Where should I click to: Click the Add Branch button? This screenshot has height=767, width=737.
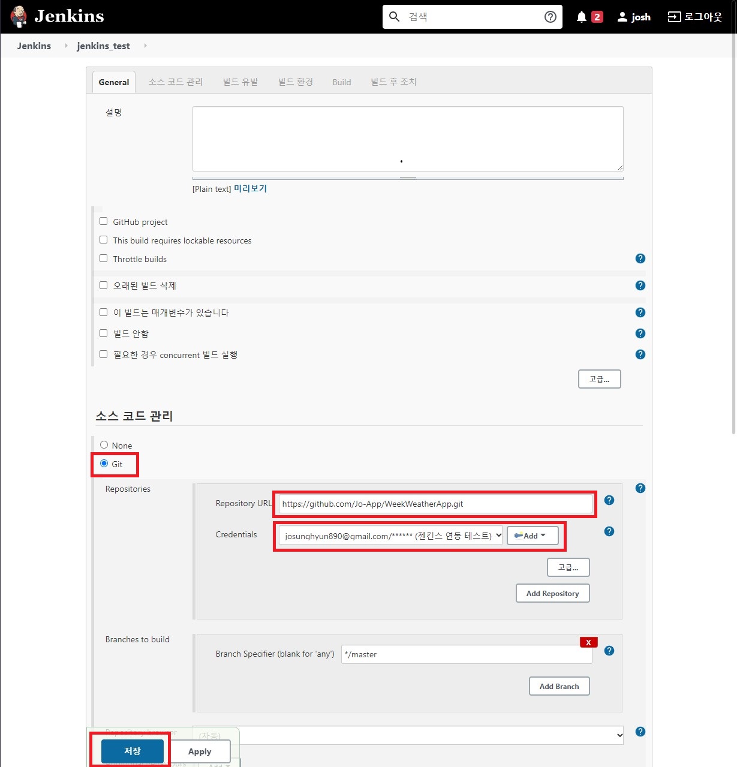(x=559, y=686)
